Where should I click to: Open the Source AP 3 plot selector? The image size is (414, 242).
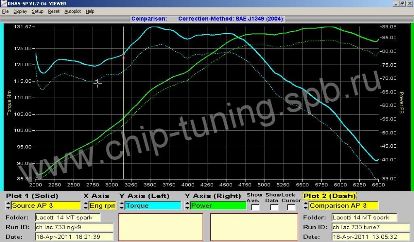(46, 205)
